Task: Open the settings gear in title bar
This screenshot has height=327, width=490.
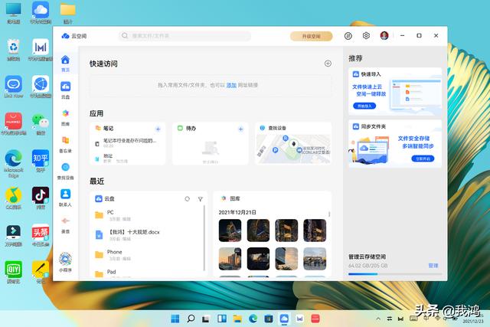Action: (366, 36)
